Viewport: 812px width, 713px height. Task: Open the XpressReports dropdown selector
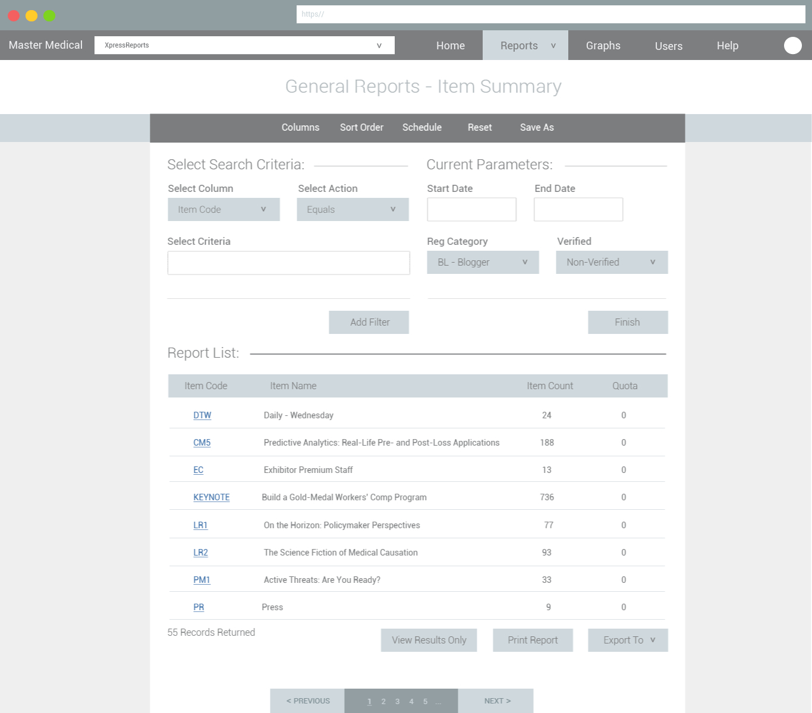point(244,45)
